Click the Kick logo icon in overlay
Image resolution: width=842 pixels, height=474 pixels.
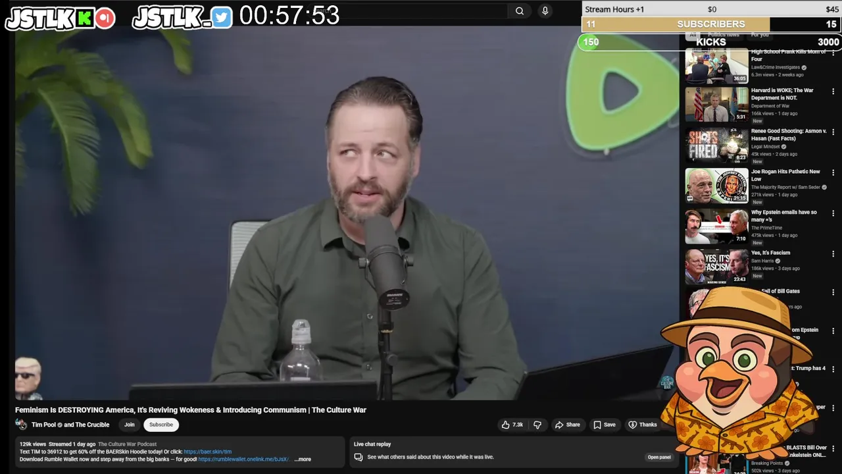pyautogui.click(x=84, y=18)
